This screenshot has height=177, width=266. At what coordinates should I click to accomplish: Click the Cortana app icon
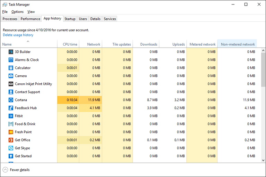click(x=11, y=100)
